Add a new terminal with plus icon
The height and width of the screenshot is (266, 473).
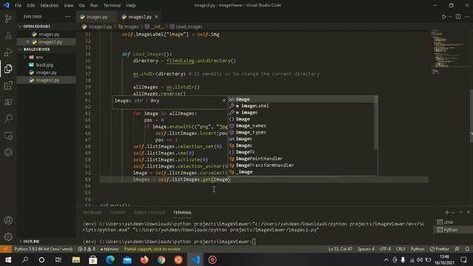(x=446, y=213)
